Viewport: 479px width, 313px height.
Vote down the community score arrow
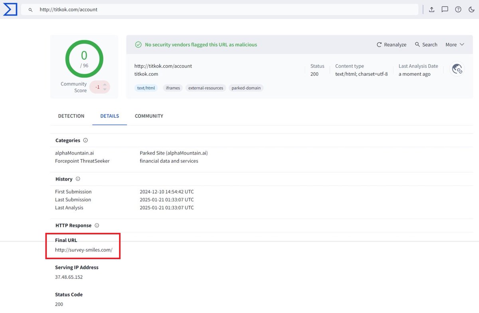(x=105, y=89)
